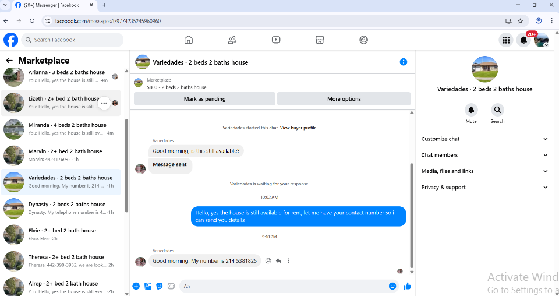Click Variedades avatar beside number message

tap(140, 262)
